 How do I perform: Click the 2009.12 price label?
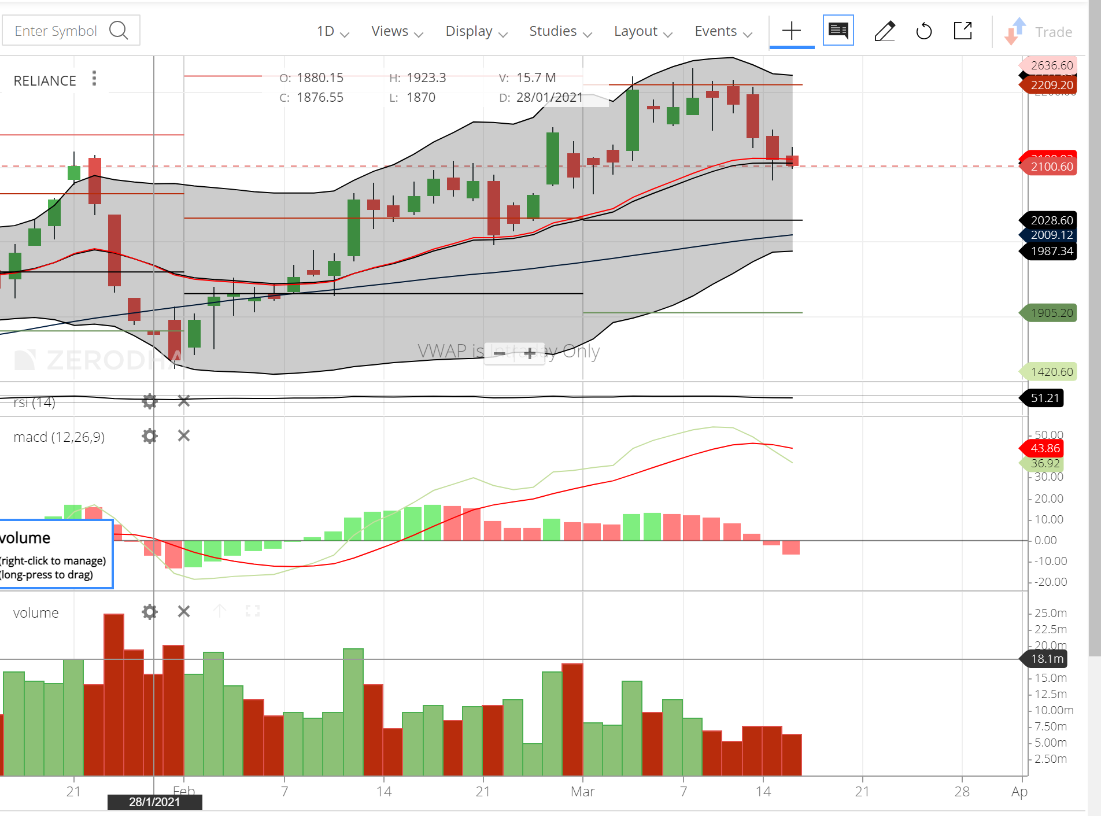pos(1048,235)
